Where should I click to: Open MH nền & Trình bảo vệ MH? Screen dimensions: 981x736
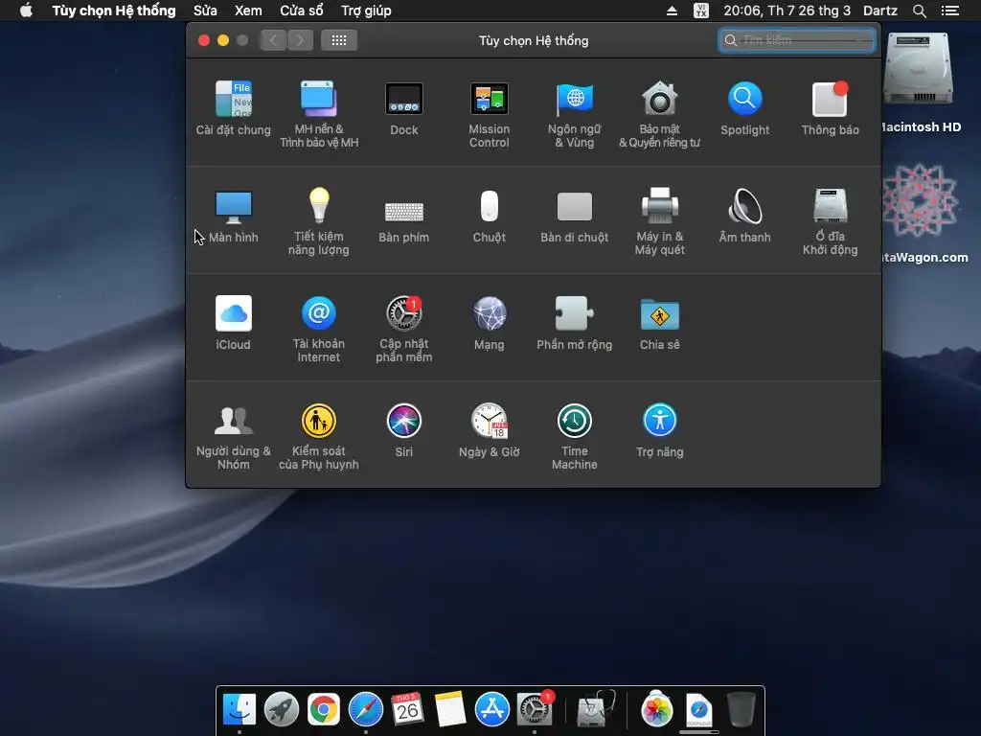pos(318,115)
